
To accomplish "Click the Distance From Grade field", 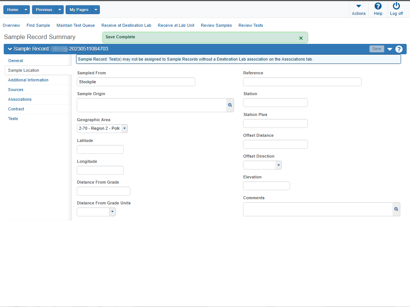I will pos(104,191).
